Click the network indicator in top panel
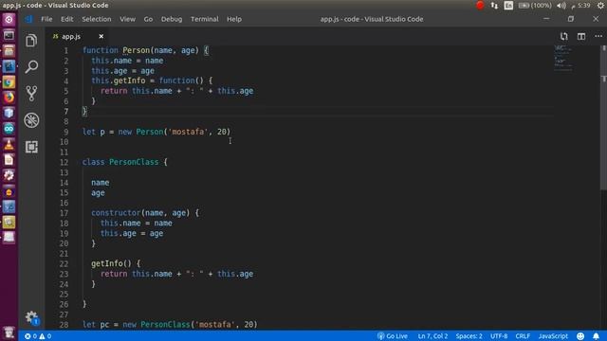Viewport: 607px width, 341px height. 494,5
